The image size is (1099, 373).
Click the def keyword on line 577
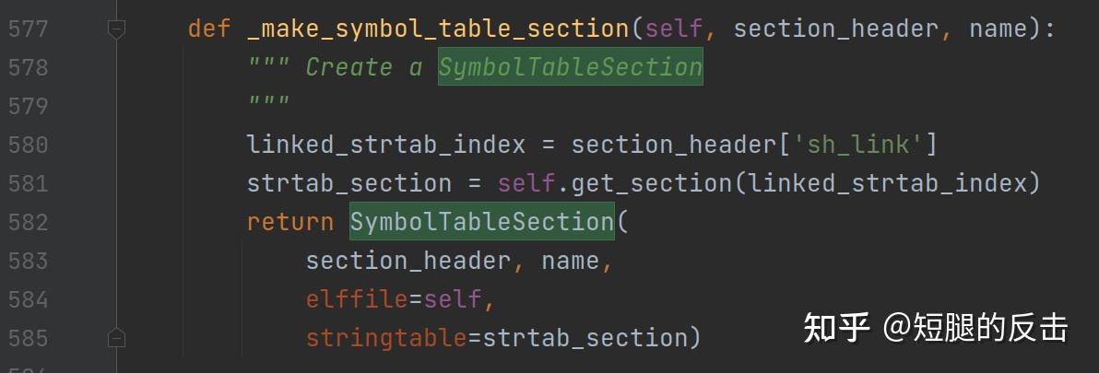pos(209,29)
